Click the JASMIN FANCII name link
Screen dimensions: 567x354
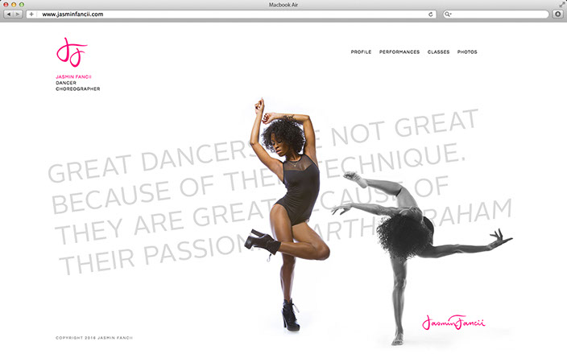tap(72, 77)
